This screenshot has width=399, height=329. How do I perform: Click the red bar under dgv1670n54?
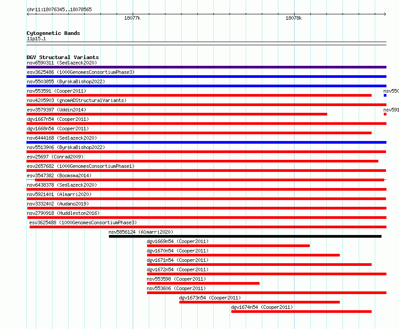(243, 255)
